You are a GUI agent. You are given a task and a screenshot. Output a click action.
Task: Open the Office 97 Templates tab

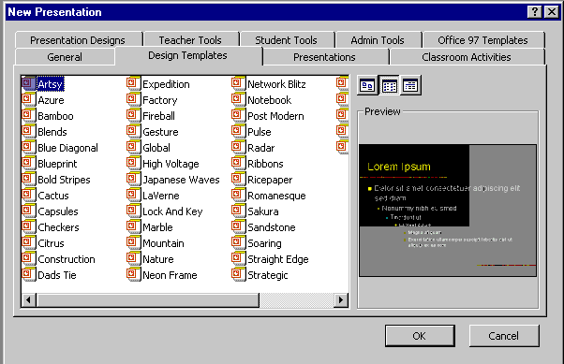click(x=483, y=40)
